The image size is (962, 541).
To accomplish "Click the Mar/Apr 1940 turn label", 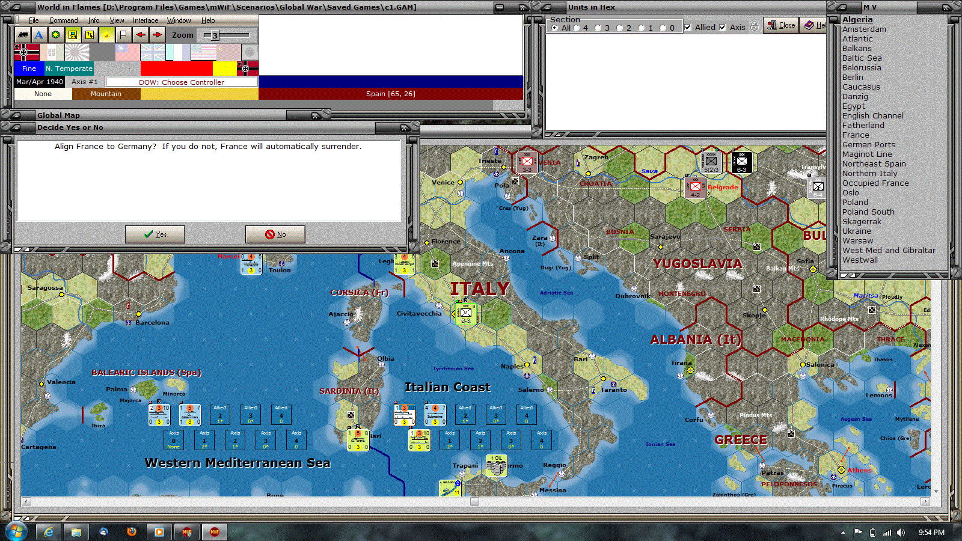I will click(40, 82).
